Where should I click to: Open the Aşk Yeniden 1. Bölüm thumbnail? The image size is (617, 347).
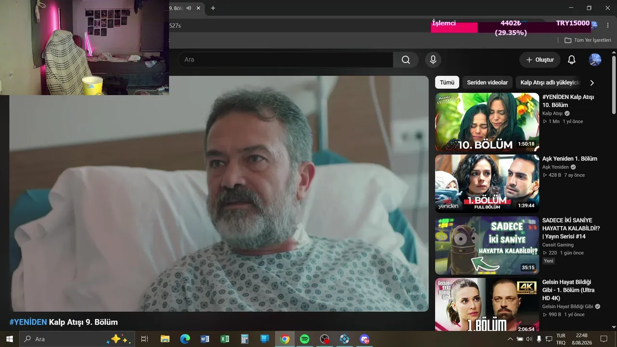487,184
